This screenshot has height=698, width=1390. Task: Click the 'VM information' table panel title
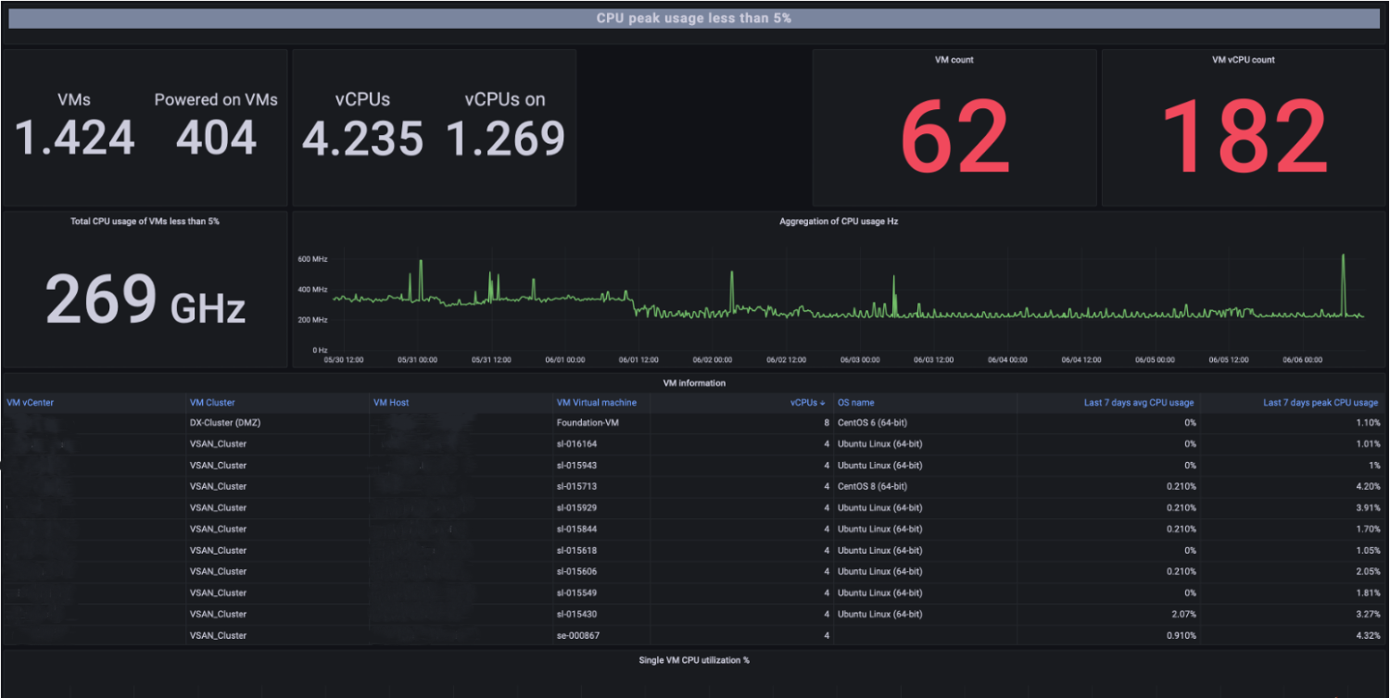point(694,383)
